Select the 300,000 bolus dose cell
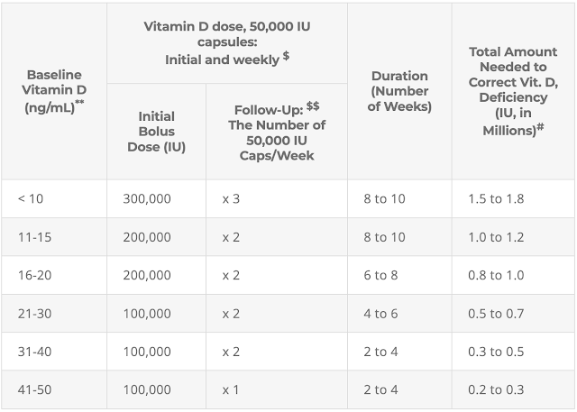The width and height of the screenshot is (577, 412). (146, 198)
